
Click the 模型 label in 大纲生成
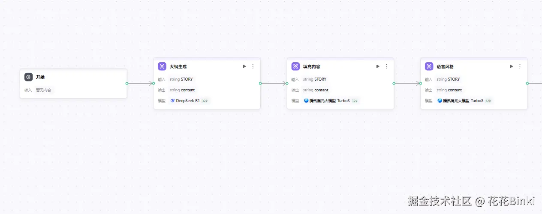[x=162, y=101]
